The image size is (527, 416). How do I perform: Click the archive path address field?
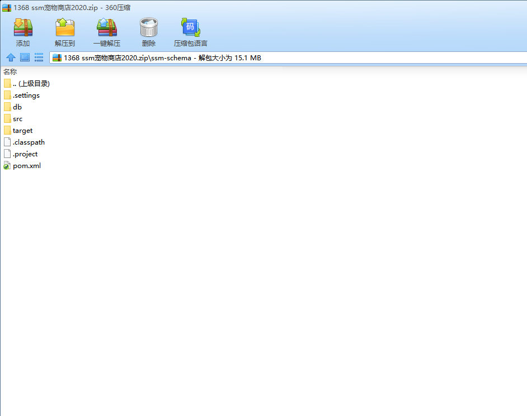(x=288, y=58)
